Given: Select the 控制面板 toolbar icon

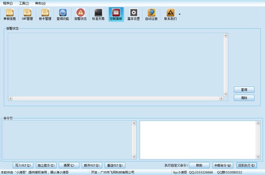Looking at the screenshot, I should (116, 15).
